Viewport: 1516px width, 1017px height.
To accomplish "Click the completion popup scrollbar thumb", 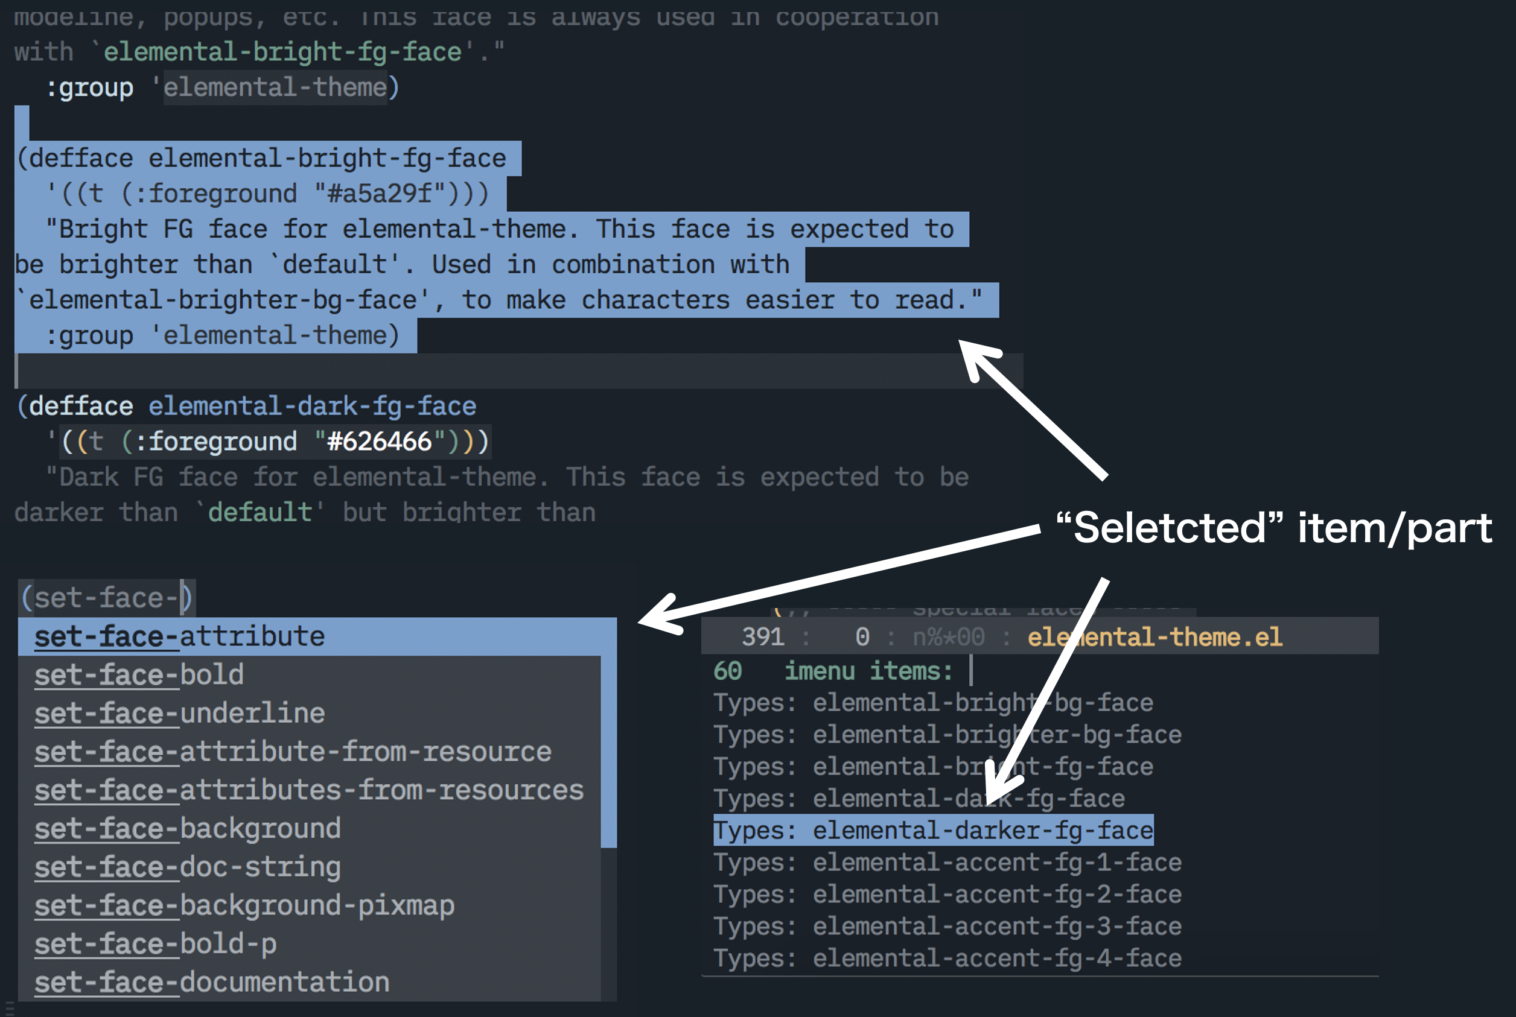I will pos(609,732).
